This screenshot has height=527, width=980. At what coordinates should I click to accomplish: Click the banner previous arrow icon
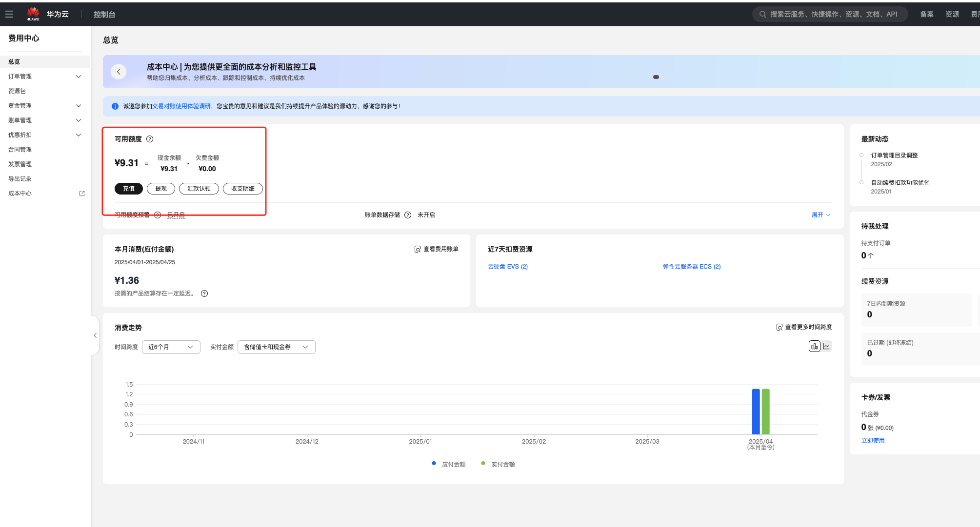(x=119, y=72)
